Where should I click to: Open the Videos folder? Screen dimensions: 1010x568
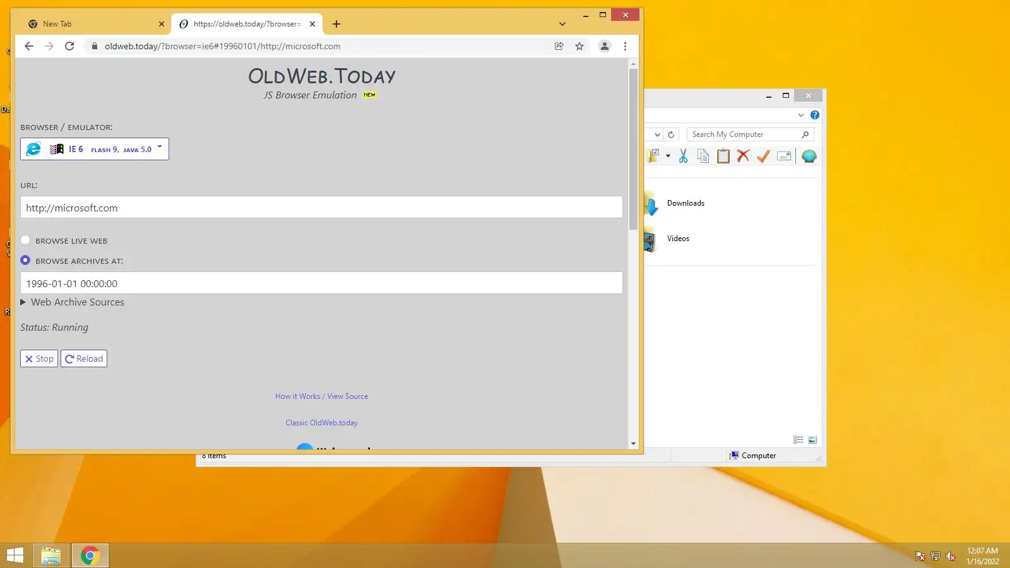[678, 239]
